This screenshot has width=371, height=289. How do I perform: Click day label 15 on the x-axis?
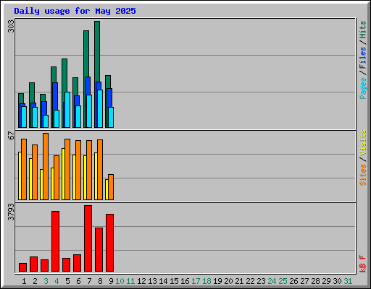pos(174,281)
